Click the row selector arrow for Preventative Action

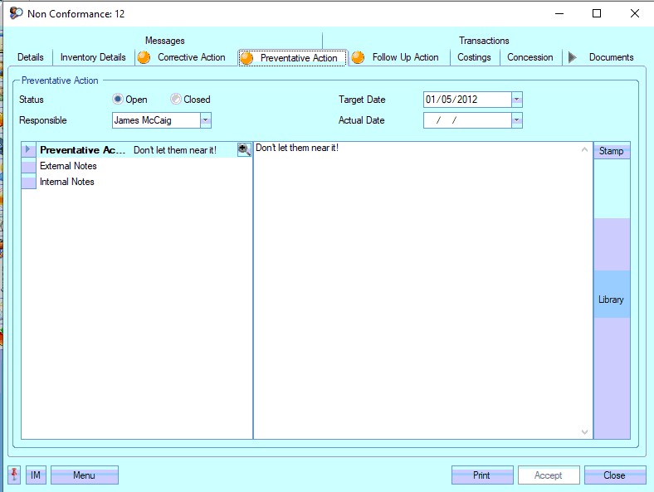(x=29, y=150)
